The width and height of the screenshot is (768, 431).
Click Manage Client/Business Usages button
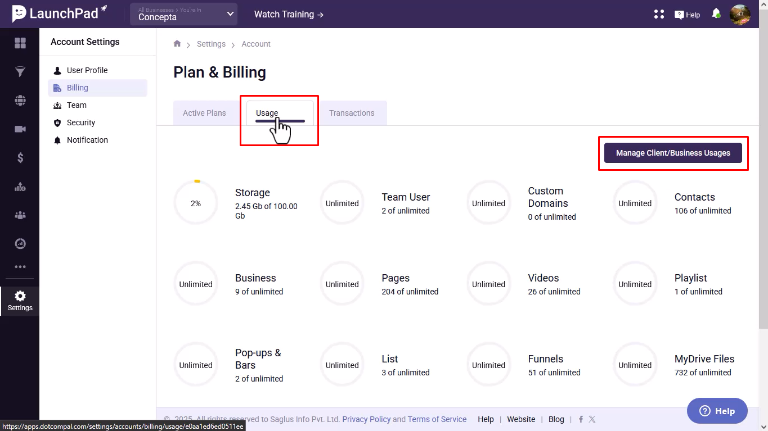click(x=673, y=153)
